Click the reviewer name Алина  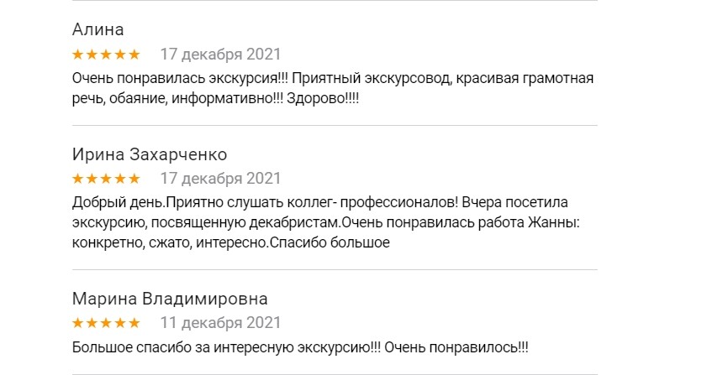tap(98, 30)
